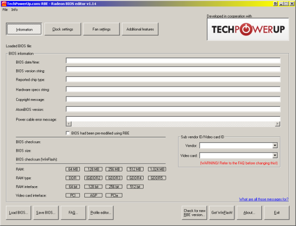
Task: Select the 64 bit RAM interface indicator
Action: (x=73, y=187)
